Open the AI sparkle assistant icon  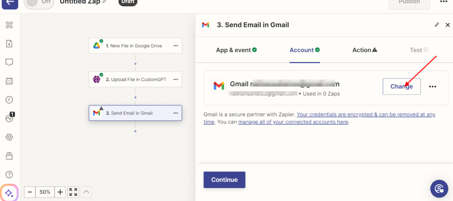pyautogui.click(x=9, y=193)
